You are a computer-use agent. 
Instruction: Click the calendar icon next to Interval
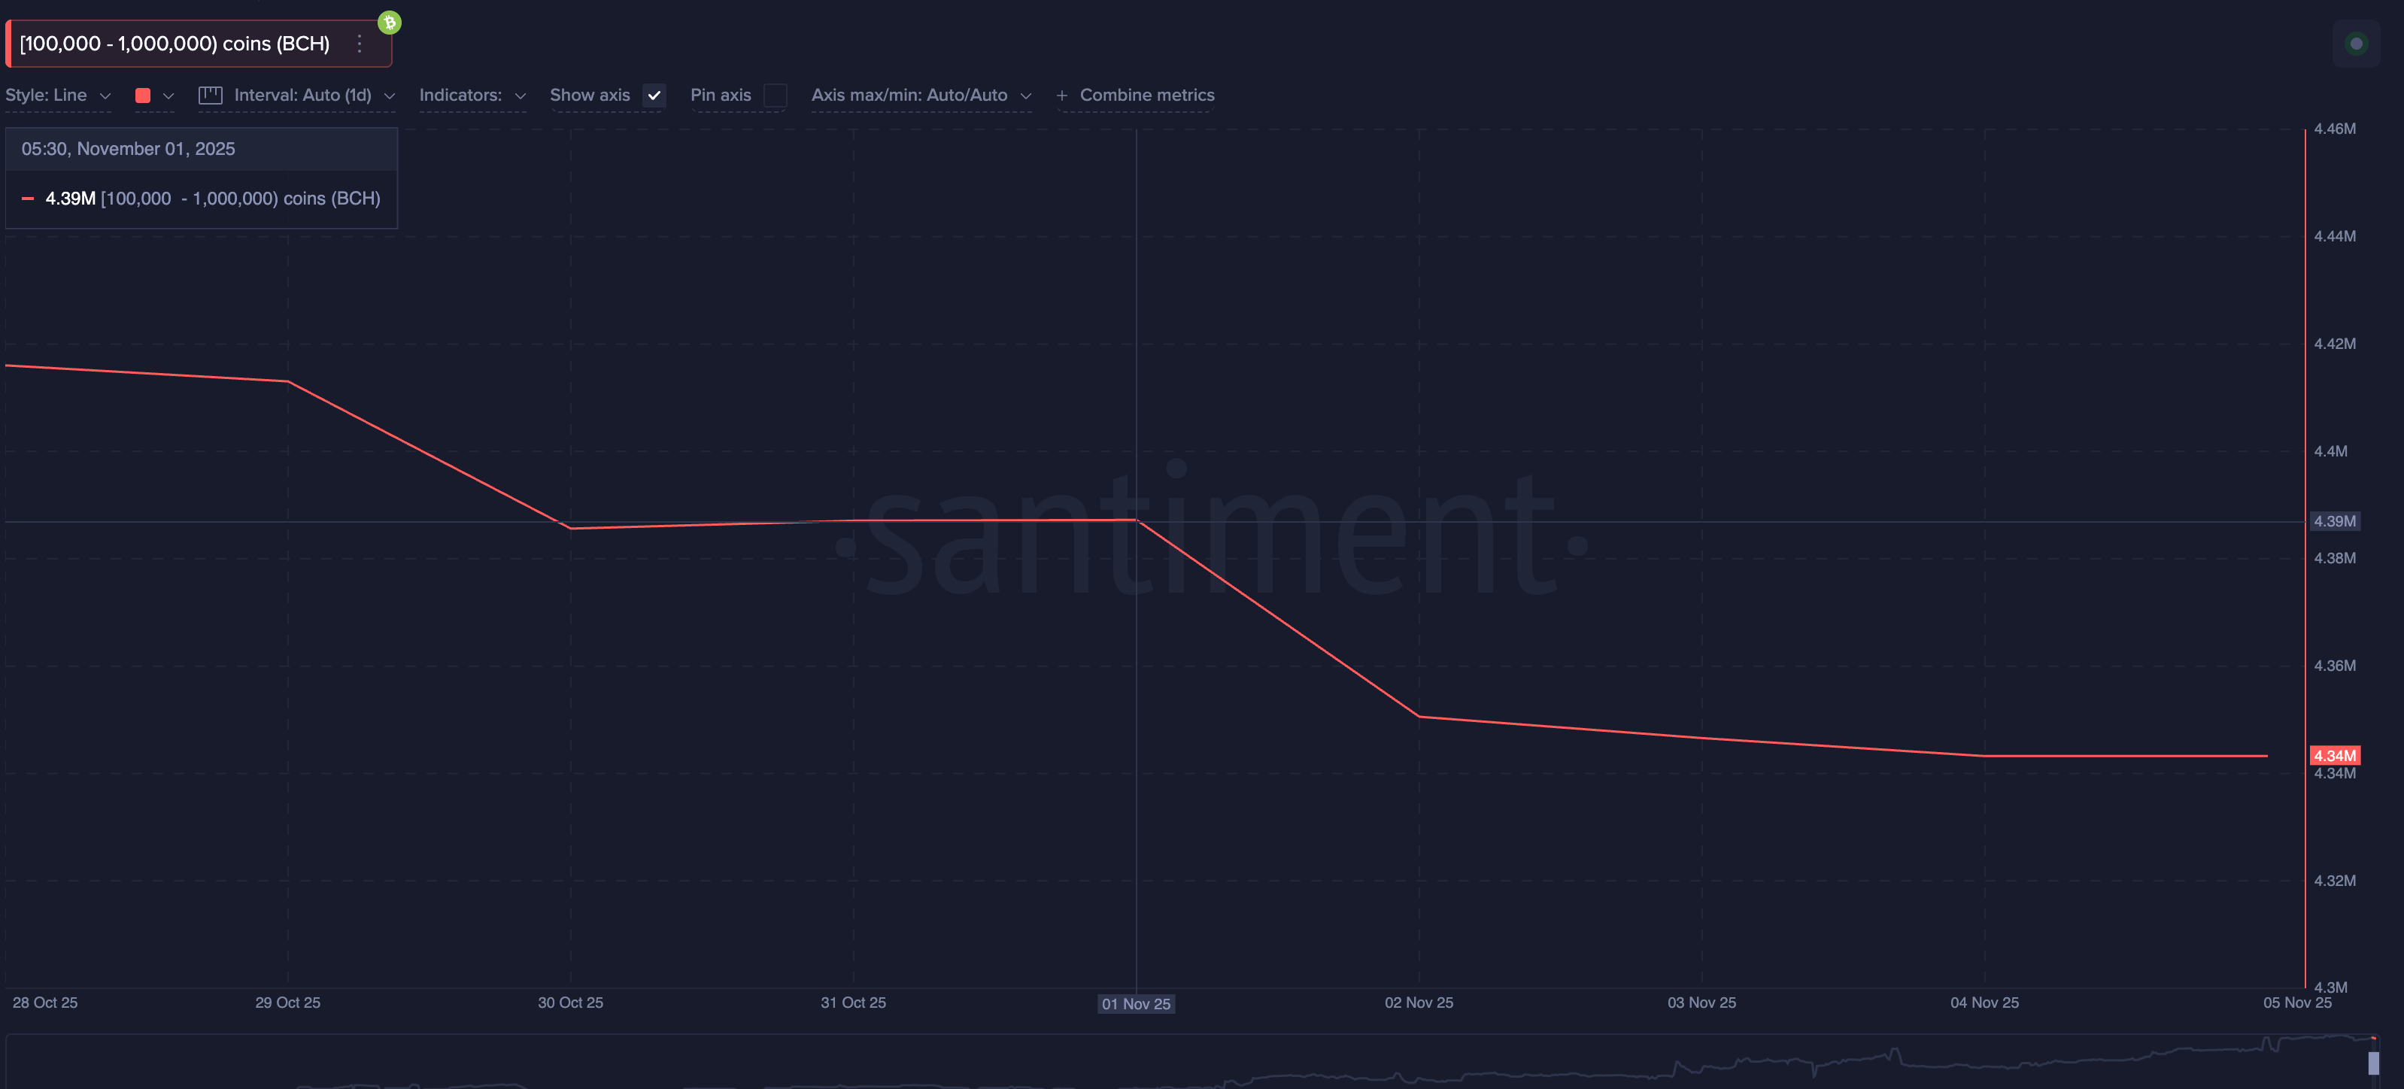point(210,94)
